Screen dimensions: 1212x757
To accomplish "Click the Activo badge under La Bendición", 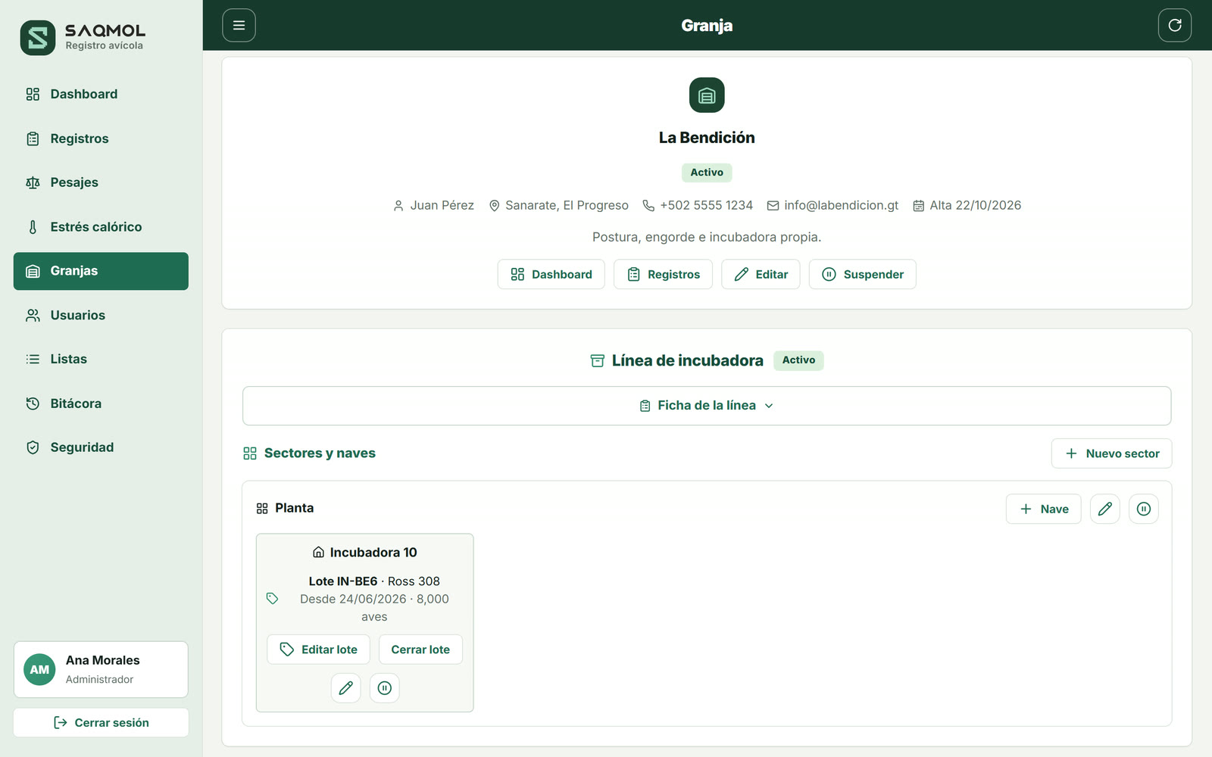I will (x=707, y=173).
